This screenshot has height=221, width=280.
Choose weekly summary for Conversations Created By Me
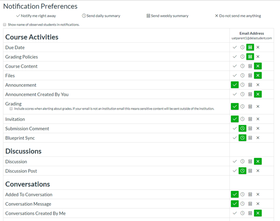[250, 213]
